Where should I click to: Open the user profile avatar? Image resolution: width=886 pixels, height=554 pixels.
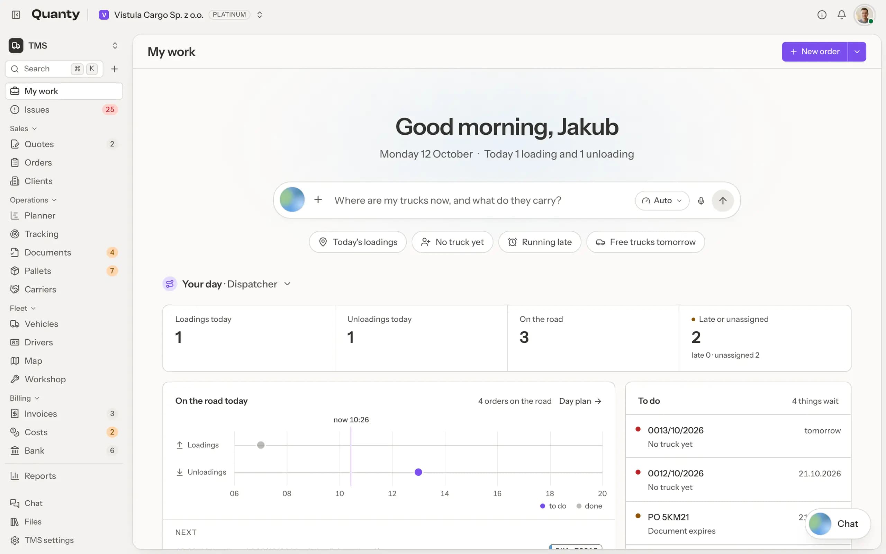(x=865, y=15)
